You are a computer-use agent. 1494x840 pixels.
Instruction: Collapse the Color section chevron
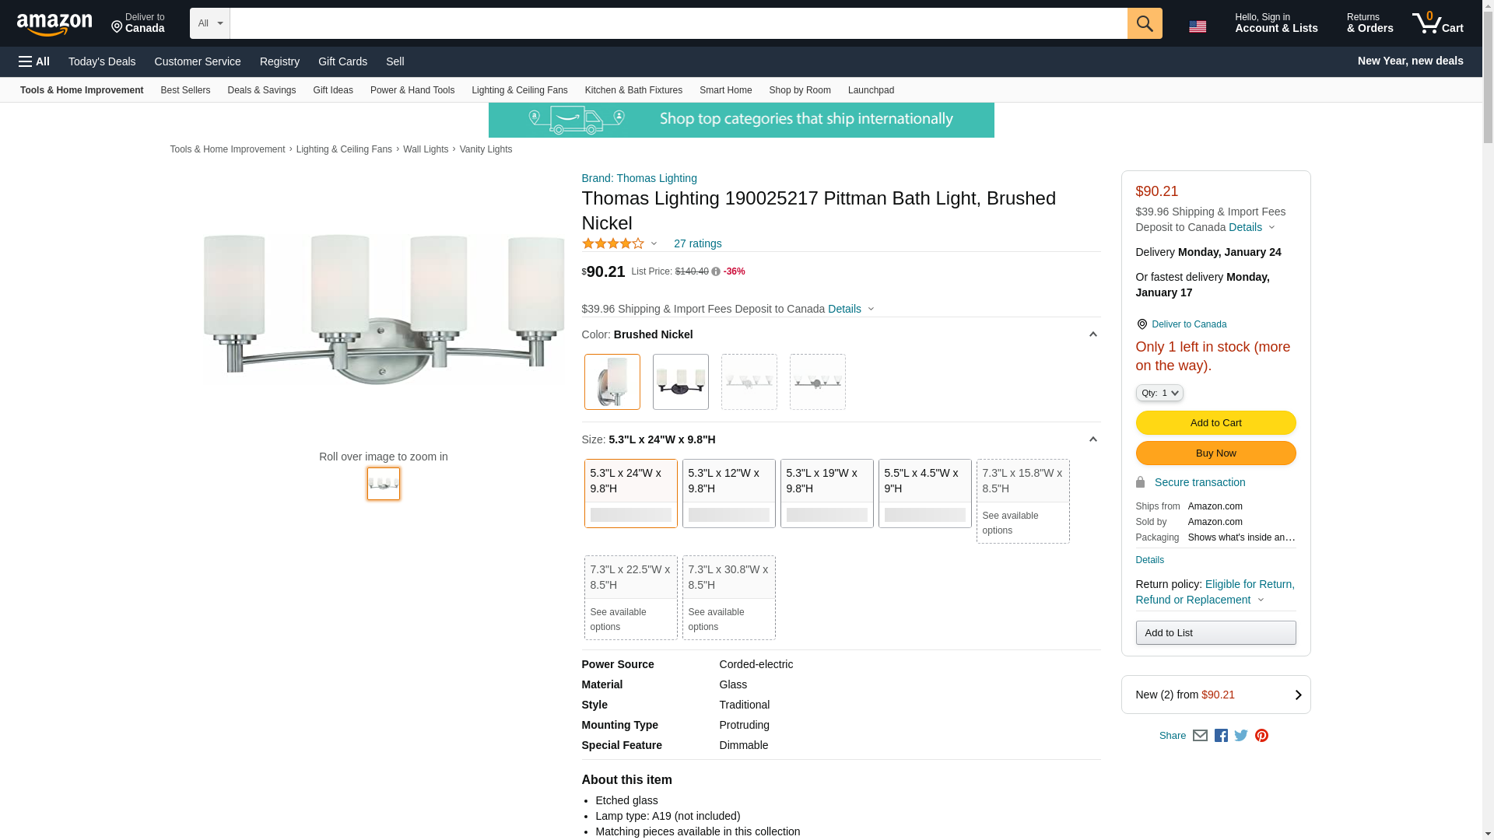pos(1092,334)
